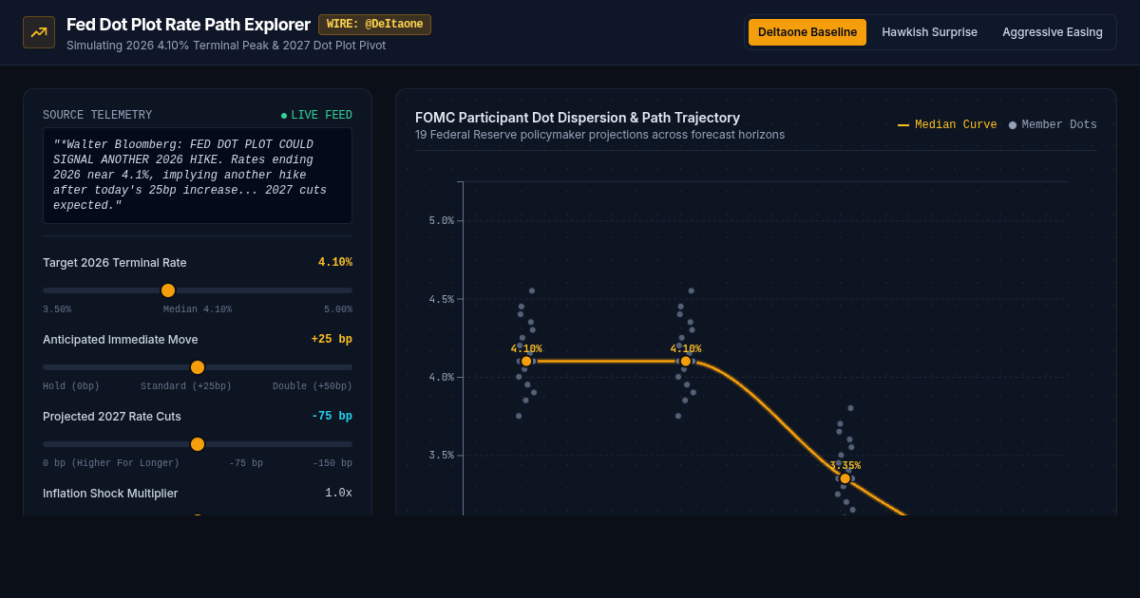Click the 4.10% terminal rate value

click(x=335, y=263)
